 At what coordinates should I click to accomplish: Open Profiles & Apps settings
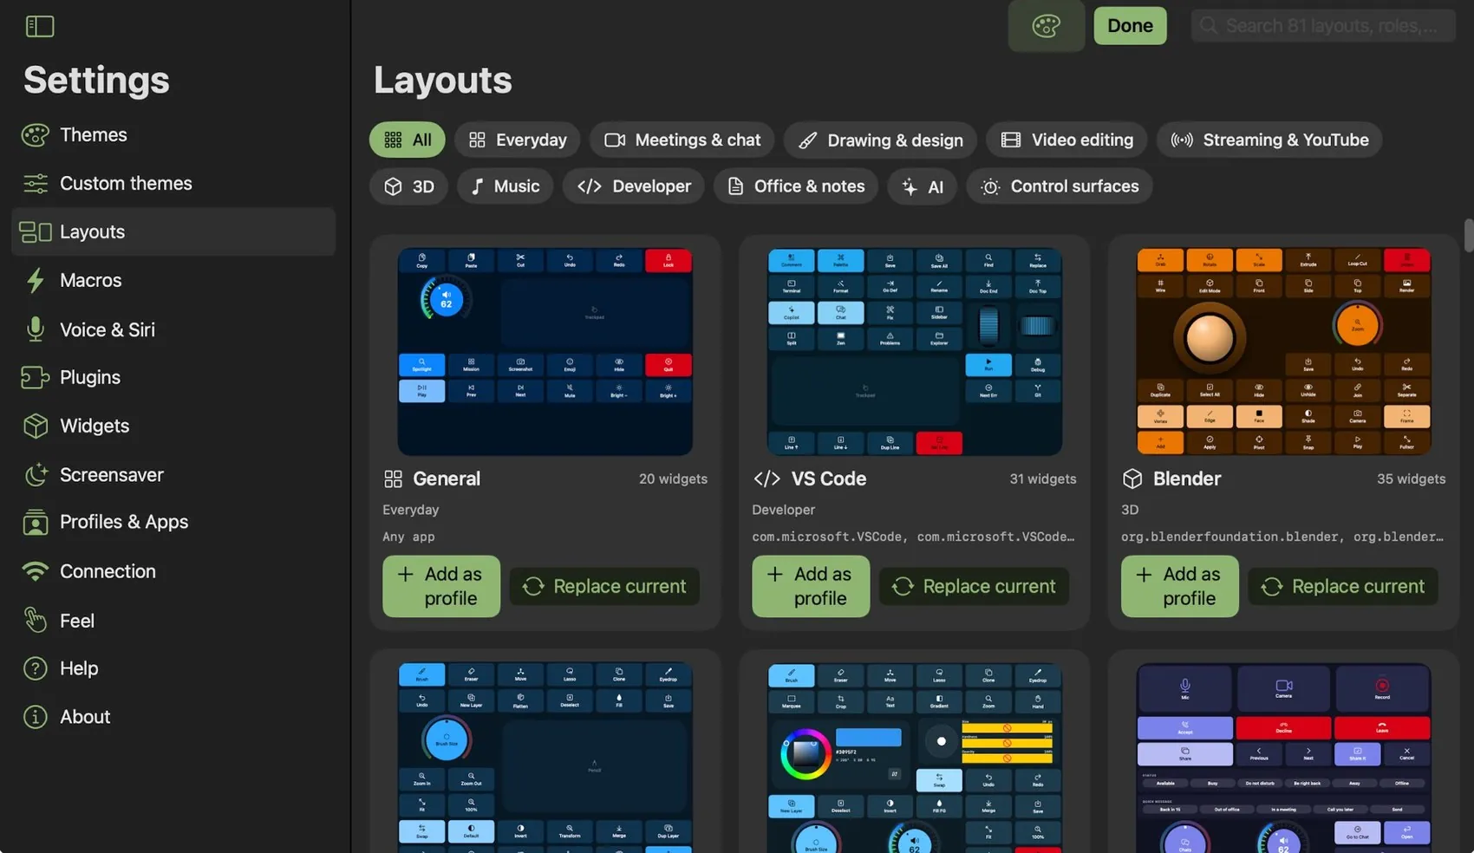pos(173,523)
